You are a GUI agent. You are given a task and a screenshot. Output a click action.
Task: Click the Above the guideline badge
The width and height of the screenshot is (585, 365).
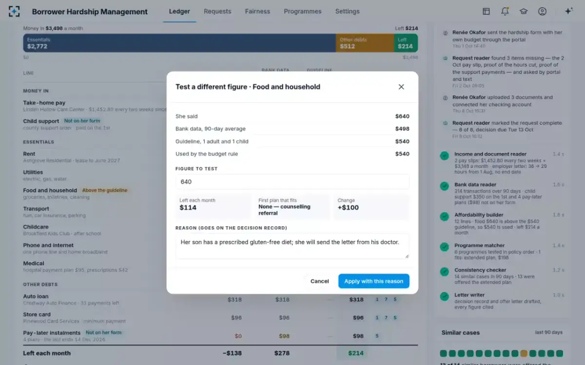(105, 190)
